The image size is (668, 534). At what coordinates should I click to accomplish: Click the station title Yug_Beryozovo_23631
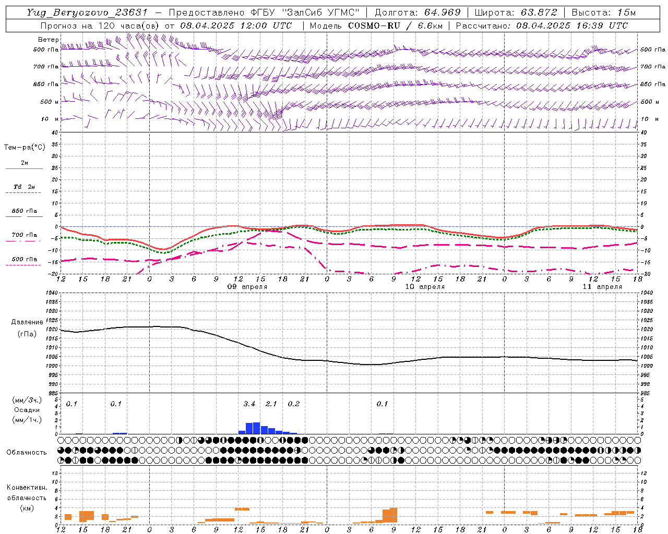[x=87, y=13]
